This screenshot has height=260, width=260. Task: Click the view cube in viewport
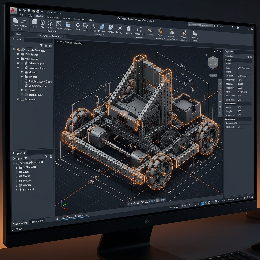click(213, 62)
